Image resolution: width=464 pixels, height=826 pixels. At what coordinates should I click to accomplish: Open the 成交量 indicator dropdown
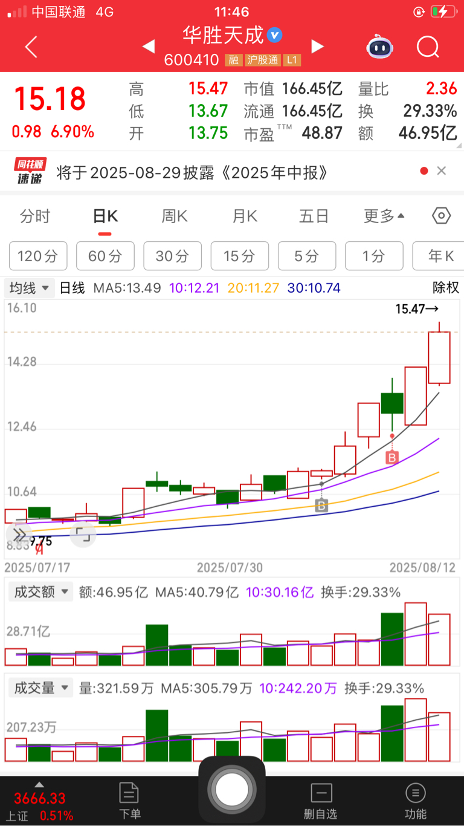coord(39,688)
